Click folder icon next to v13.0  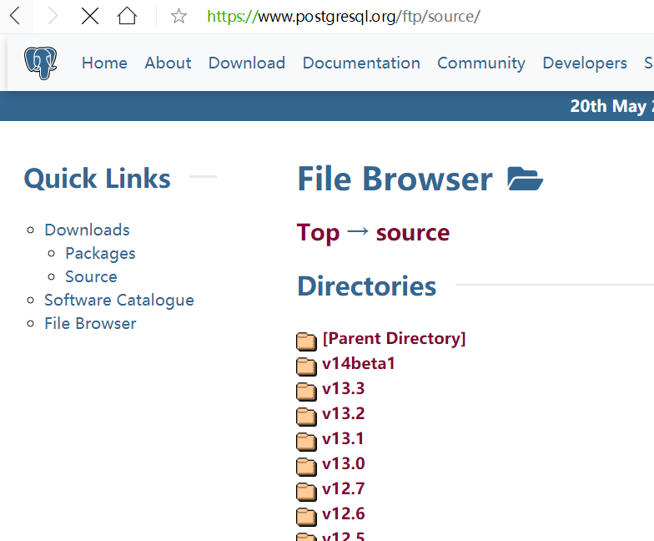(x=307, y=466)
